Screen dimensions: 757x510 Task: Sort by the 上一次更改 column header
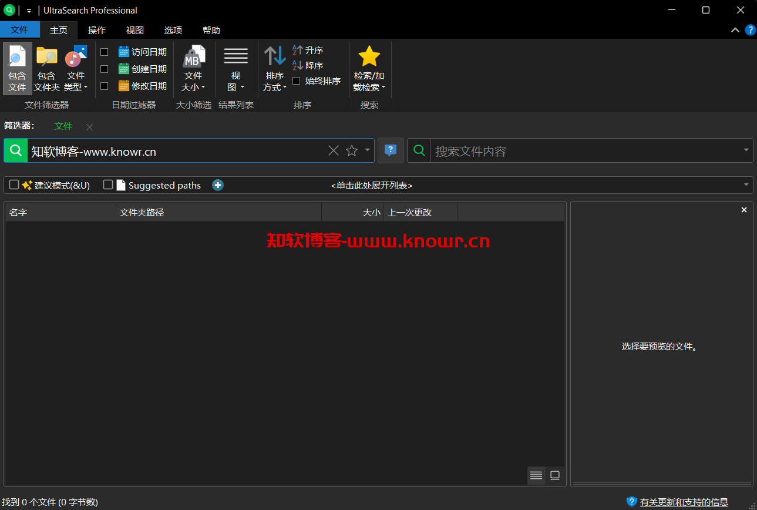click(420, 212)
